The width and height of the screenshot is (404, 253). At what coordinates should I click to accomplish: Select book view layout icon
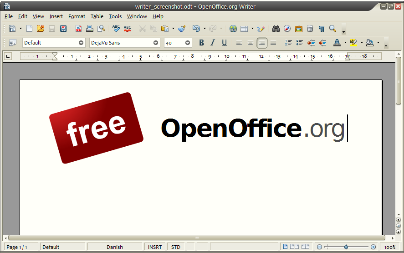click(305, 247)
